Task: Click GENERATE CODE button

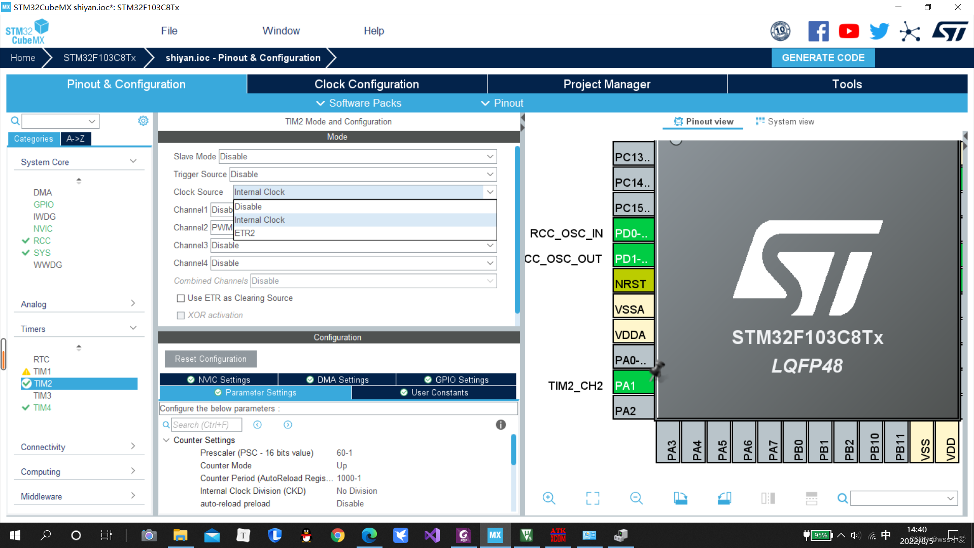Action: click(823, 58)
